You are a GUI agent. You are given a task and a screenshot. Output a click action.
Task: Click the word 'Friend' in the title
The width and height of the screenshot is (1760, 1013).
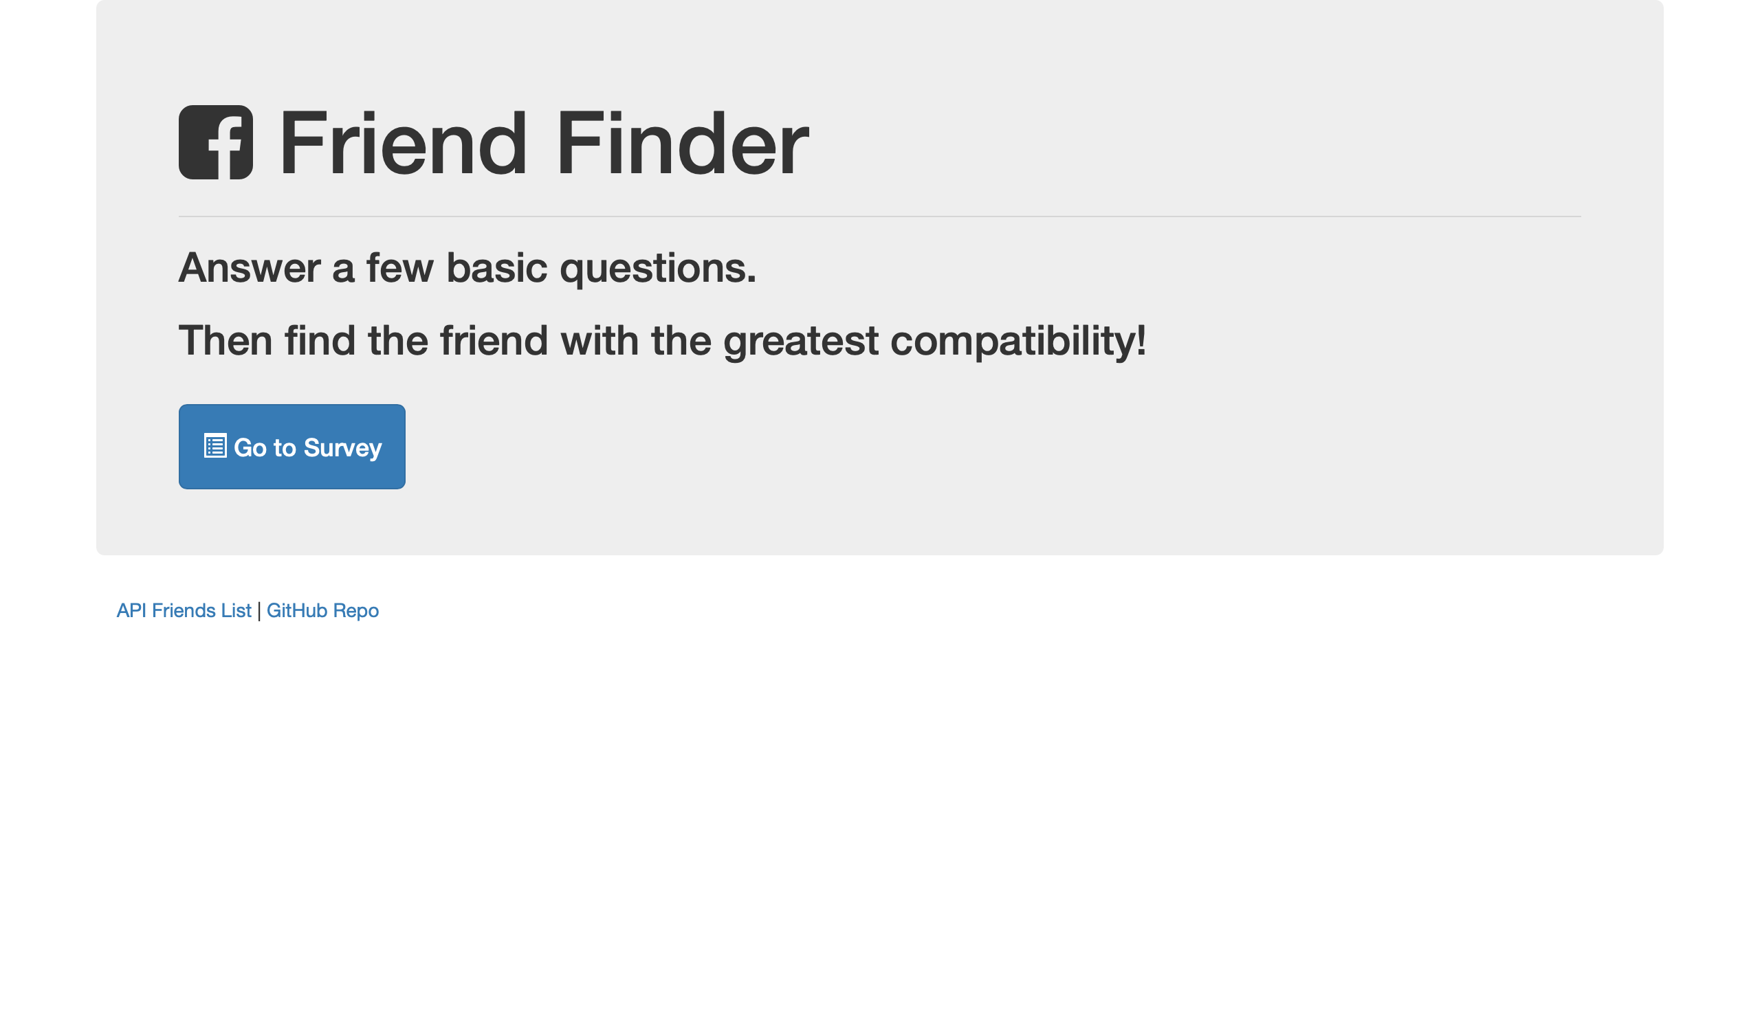403,143
